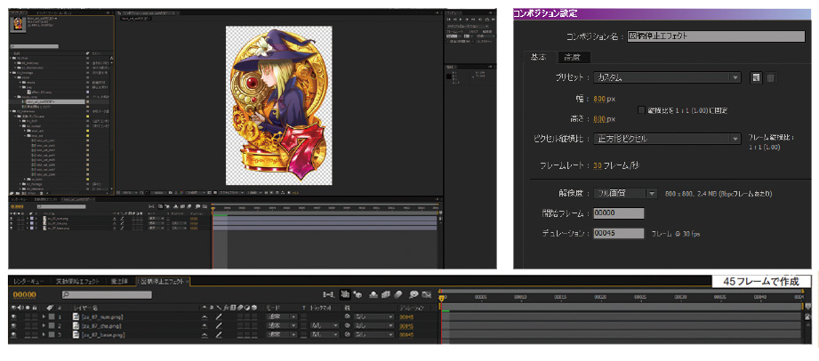Viewport: 819px width, 361px height.
Task: Switch to the 変動開始エフェクト timeline tab
Action: point(80,282)
